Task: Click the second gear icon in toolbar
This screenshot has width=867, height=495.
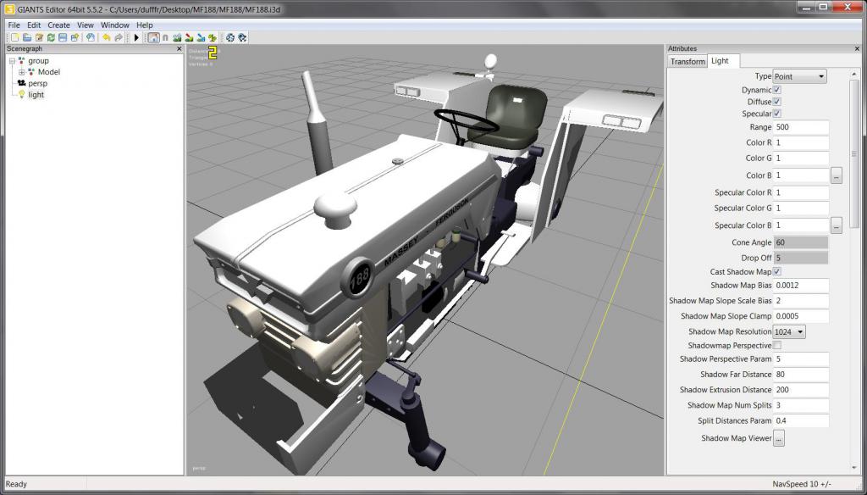Action: (x=242, y=37)
